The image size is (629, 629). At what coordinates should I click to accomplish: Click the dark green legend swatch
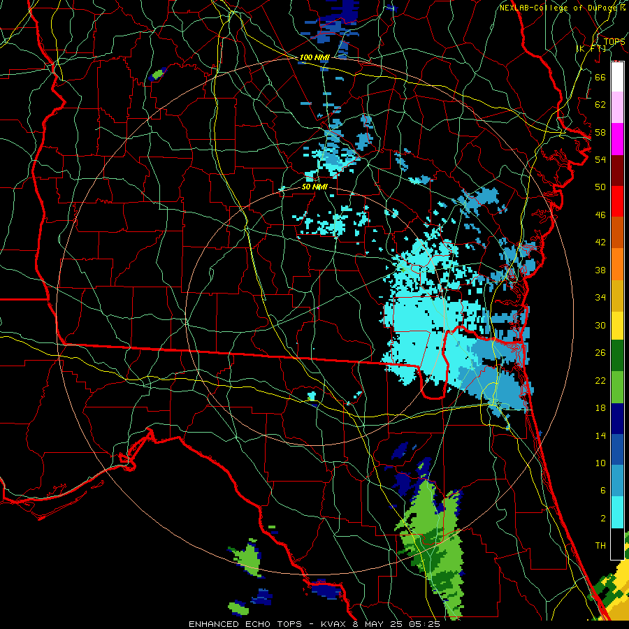pyautogui.click(x=617, y=356)
